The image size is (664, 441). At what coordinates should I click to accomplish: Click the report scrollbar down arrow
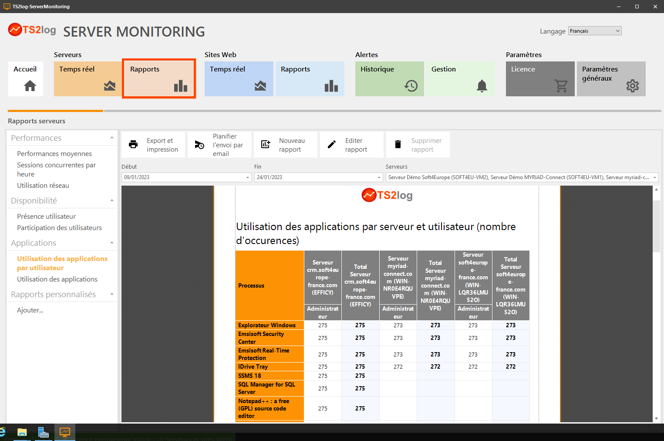pyautogui.click(x=656, y=418)
